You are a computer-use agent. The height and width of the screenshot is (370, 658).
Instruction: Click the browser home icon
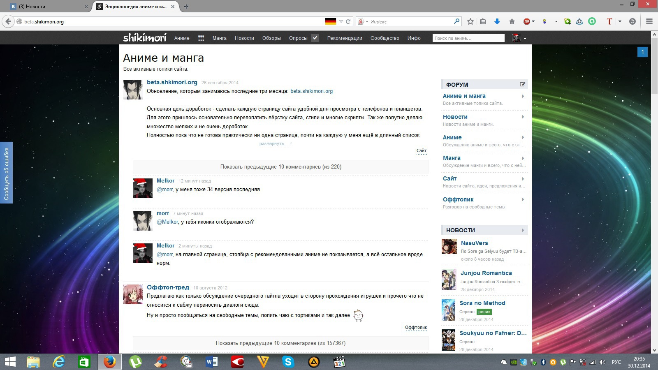[x=512, y=21]
